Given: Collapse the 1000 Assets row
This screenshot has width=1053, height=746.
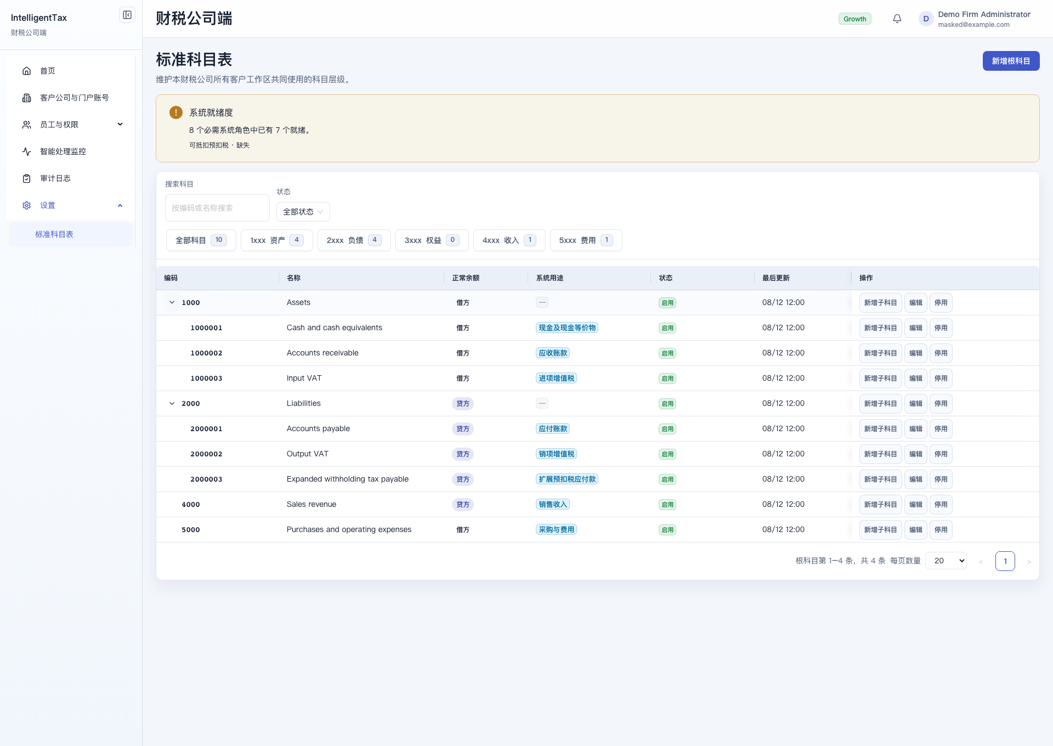Looking at the screenshot, I should 172,302.
